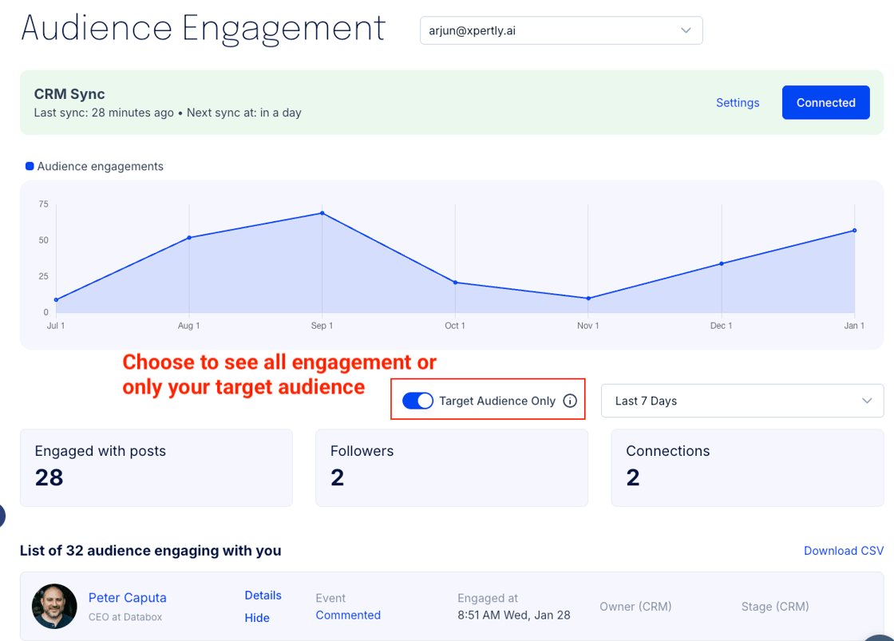Enable the Target Audience Only toggle
The width and height of the screenshot is (894, 641).
click(417, 401)
